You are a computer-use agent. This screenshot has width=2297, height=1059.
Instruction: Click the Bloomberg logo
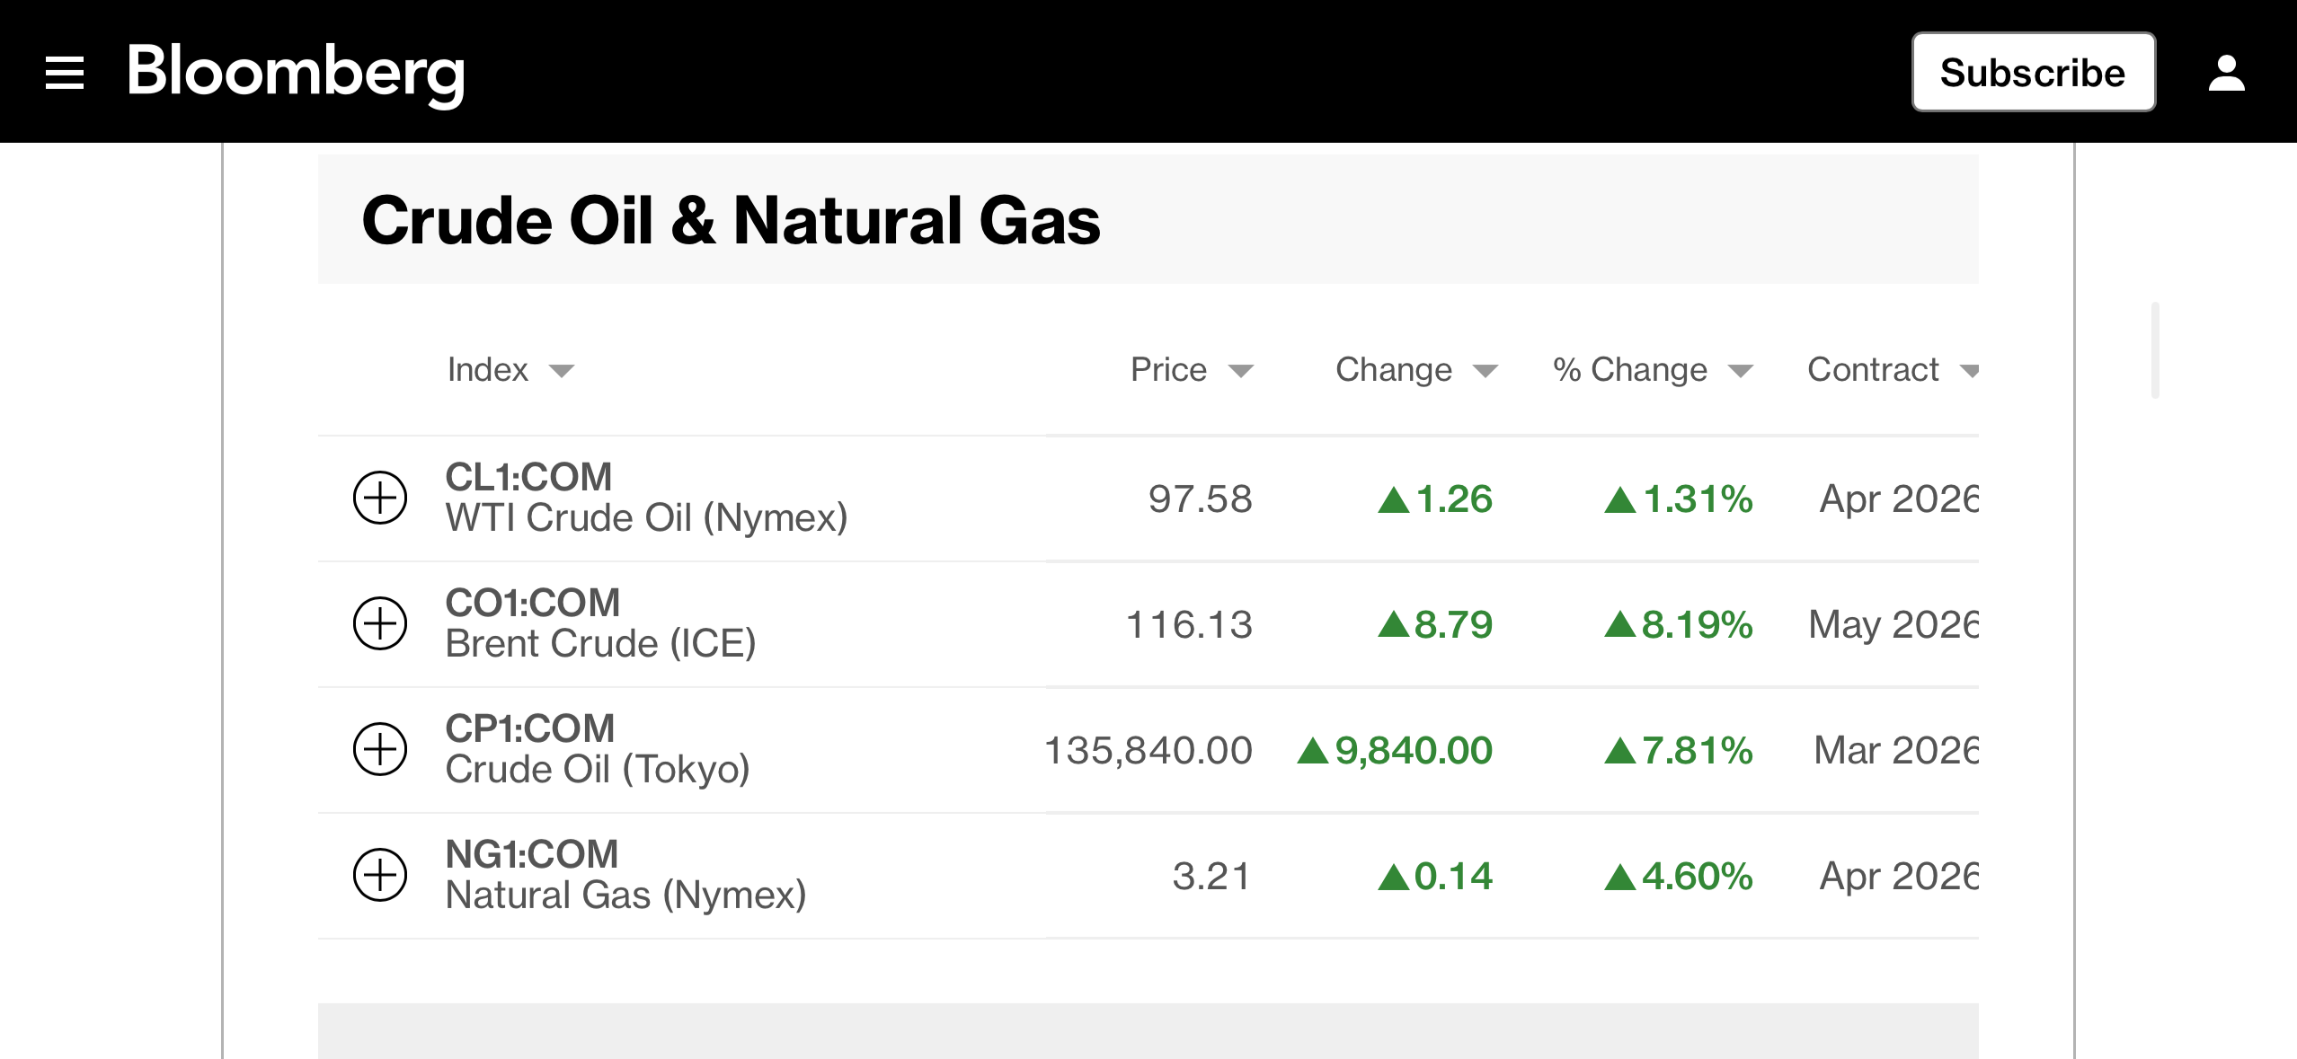pyautogui.click(x=296, y=72)
